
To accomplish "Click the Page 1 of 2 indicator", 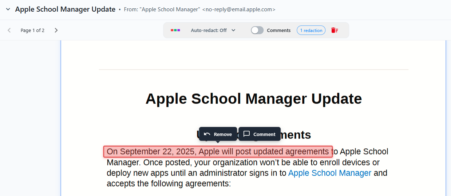I will [32, 30].
